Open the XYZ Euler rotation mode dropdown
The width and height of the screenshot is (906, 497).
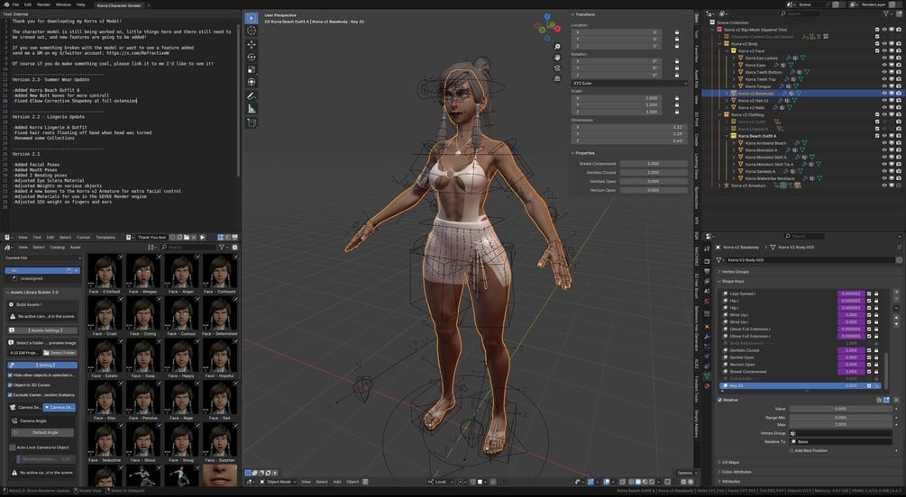tap(628, 83)
